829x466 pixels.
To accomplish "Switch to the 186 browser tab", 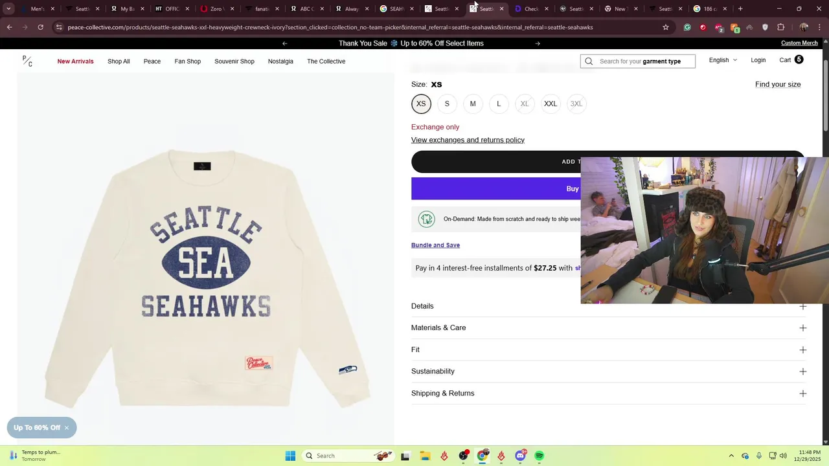I will coord(710,9).
